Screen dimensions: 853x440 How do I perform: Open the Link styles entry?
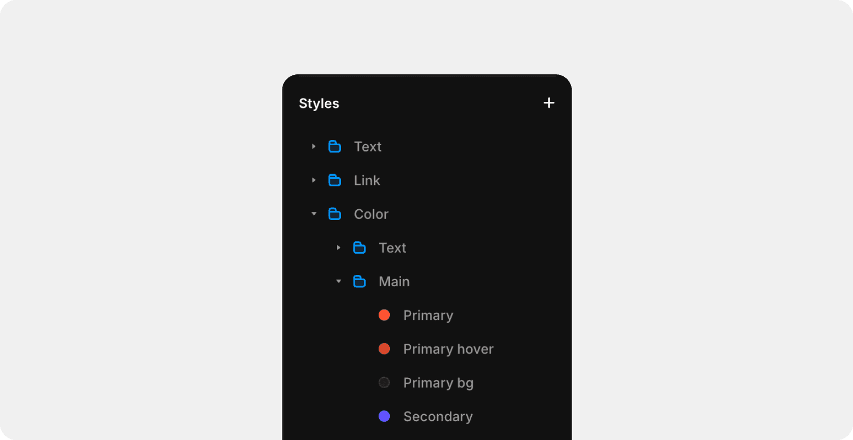pyautogui.click(x=366, y=180)
